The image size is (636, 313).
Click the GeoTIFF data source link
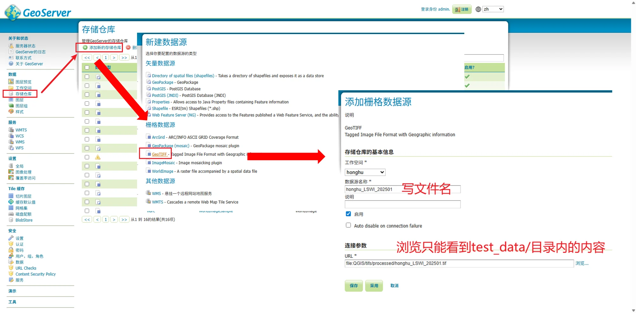coord(159,154)
